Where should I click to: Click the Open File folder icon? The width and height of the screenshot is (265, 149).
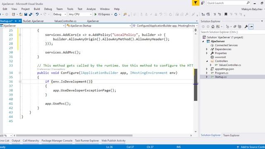point(21,14)
